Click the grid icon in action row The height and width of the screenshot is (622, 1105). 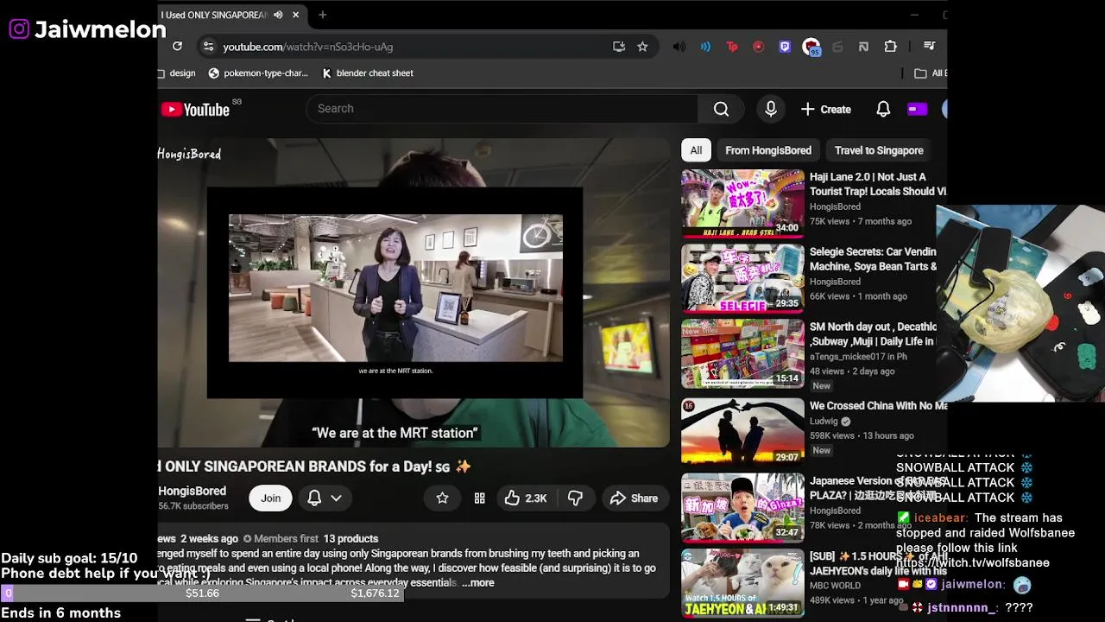480,498
